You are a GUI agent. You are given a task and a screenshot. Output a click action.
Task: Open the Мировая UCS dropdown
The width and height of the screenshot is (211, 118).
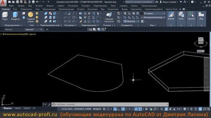[x=131, y=21]
